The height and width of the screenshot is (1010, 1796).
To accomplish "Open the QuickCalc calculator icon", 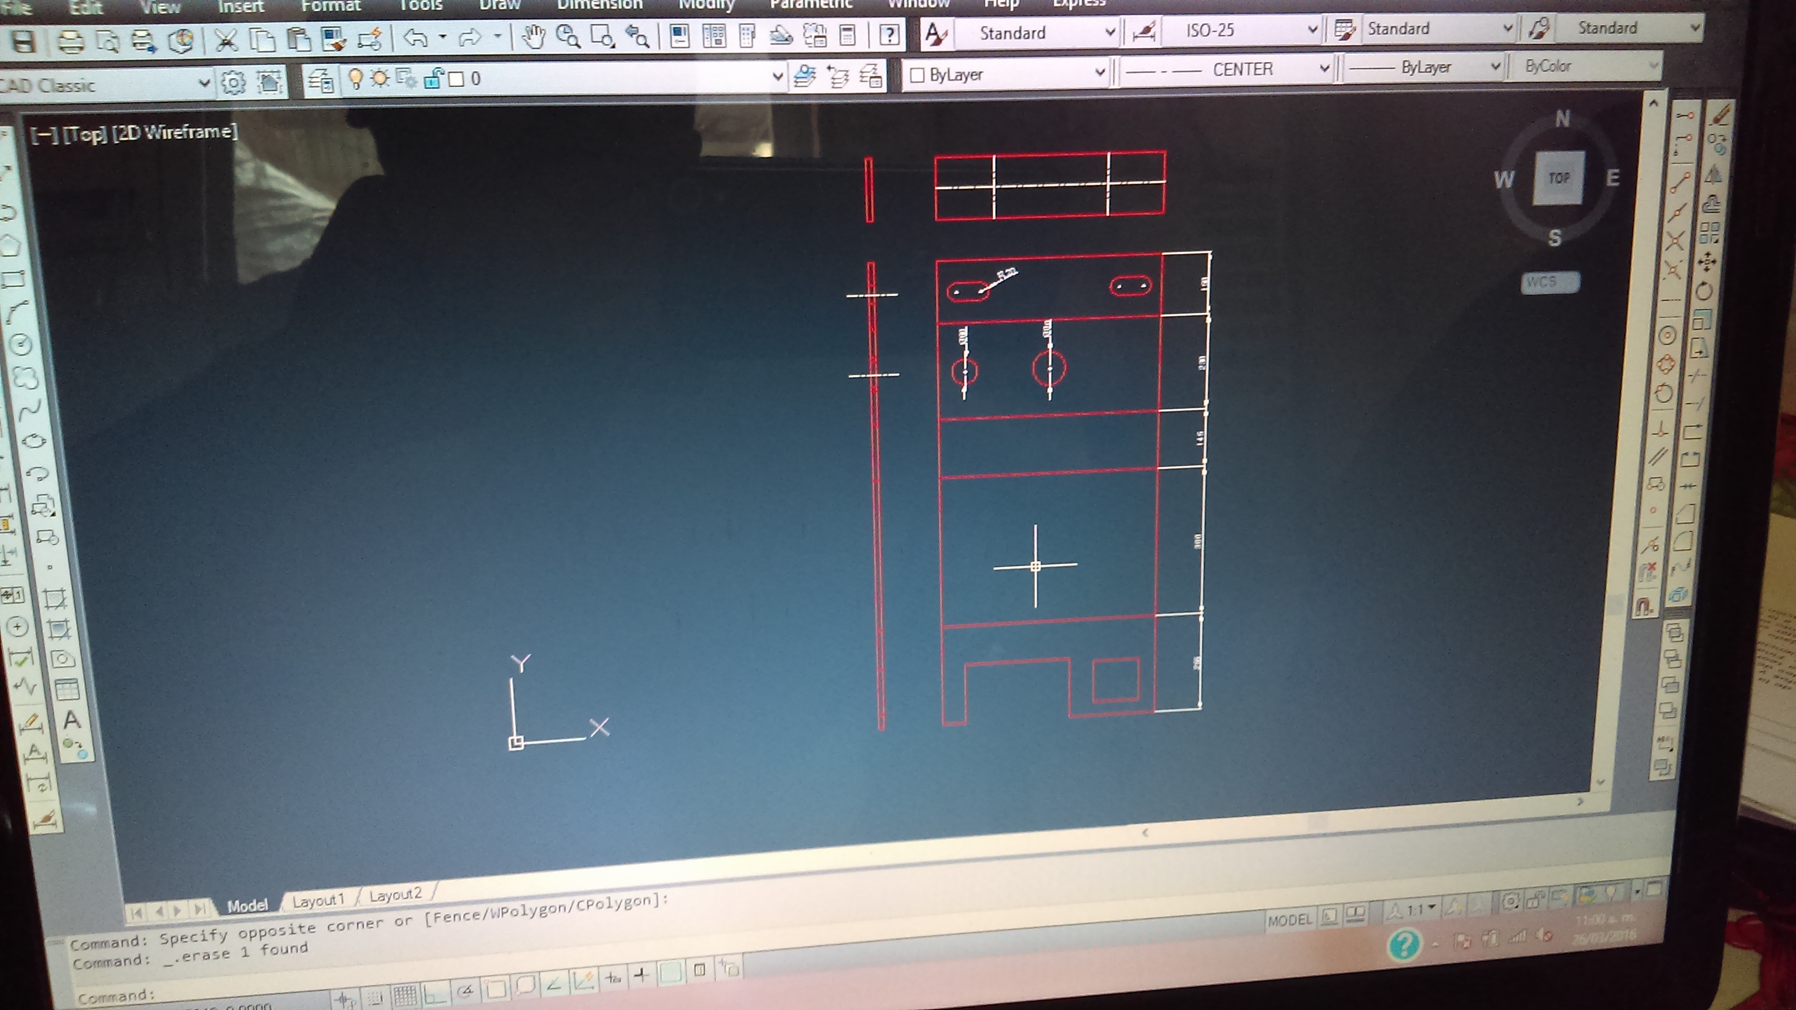I will pos(848,35).
